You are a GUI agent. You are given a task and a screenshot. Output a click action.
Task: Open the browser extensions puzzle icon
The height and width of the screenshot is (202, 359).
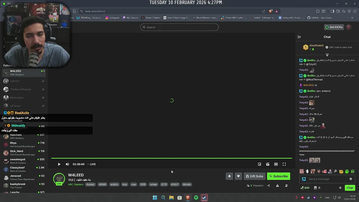pos(318,11)
